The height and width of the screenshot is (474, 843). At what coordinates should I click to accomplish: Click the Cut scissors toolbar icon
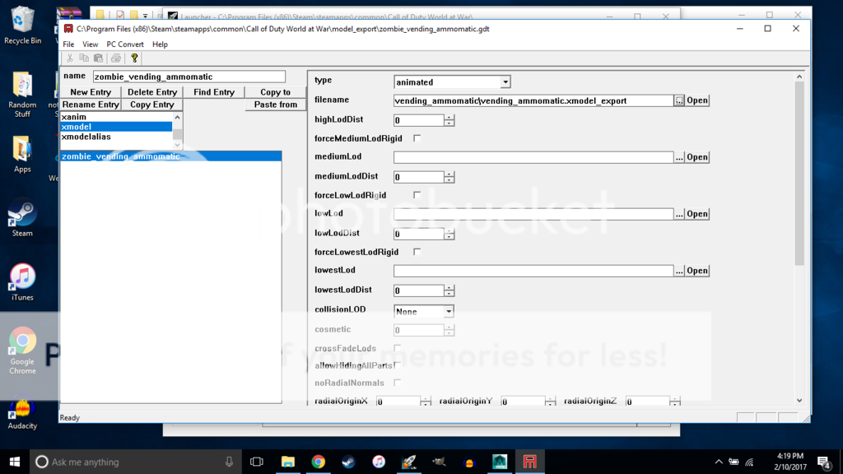pyautogui.click(x=70, y=58)
